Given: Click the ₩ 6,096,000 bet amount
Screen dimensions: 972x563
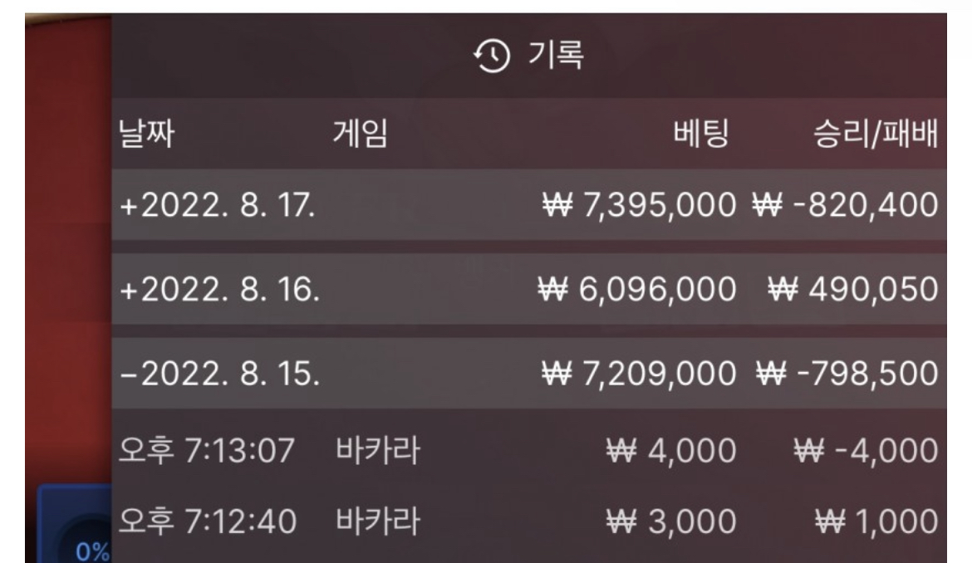Looking at the screenshot, I should click(x=637, y=289).
